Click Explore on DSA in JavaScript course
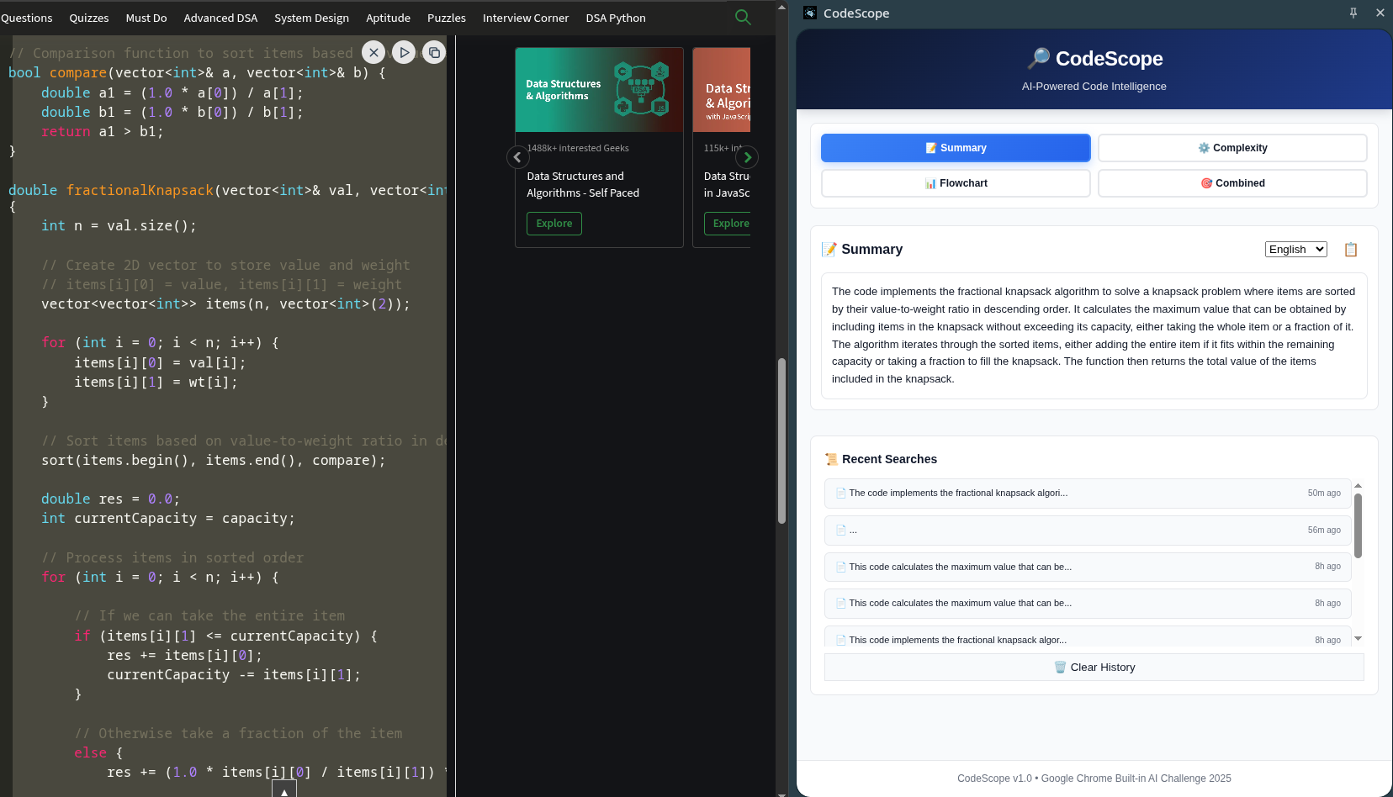This screenshot has width=1393, height=797. click(x=728, y=224)
